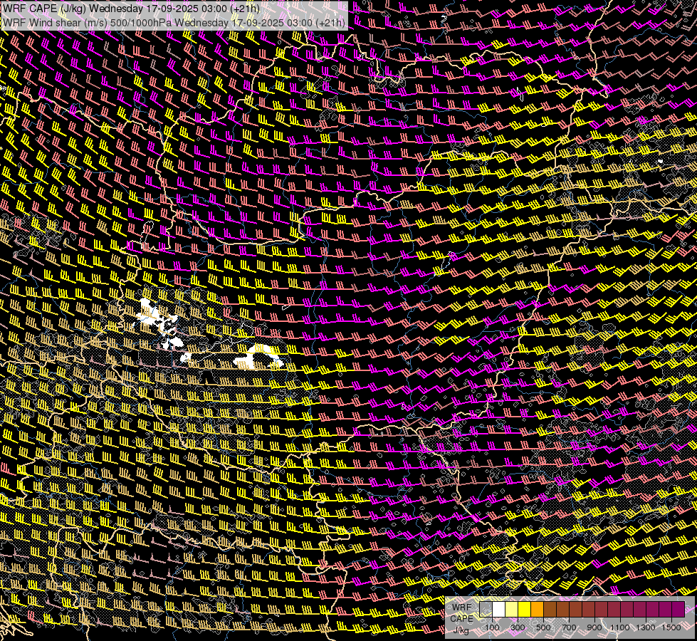Click the J/kg unit label in legend
Image resolution: width=697 pixels, height=641 pixels.
pos(461,630)
